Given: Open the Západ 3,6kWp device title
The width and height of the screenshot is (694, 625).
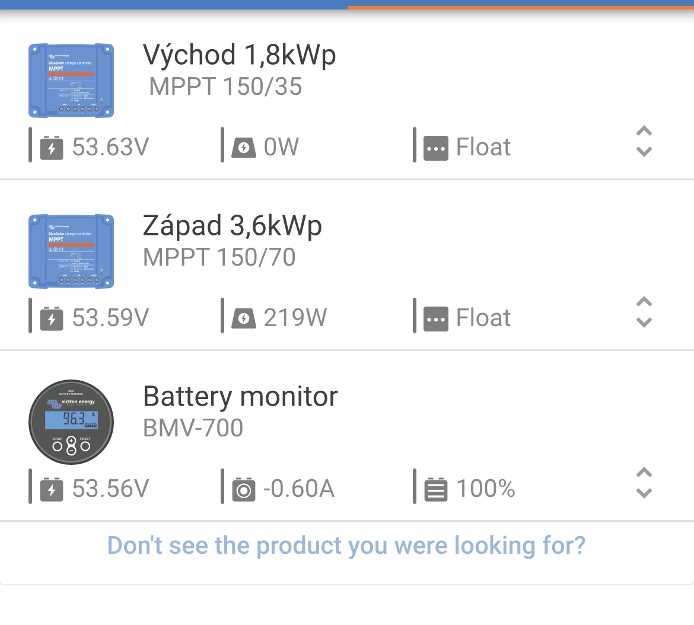Looking at the screenshot, I should pos(232,226).
